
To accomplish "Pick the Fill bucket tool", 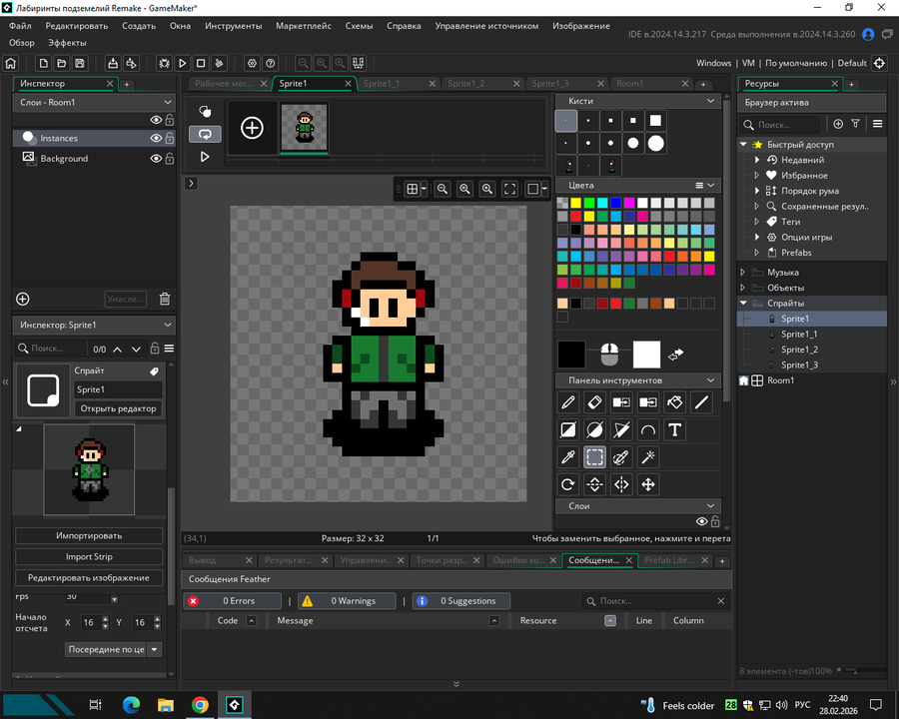I will tap(674, 402).
